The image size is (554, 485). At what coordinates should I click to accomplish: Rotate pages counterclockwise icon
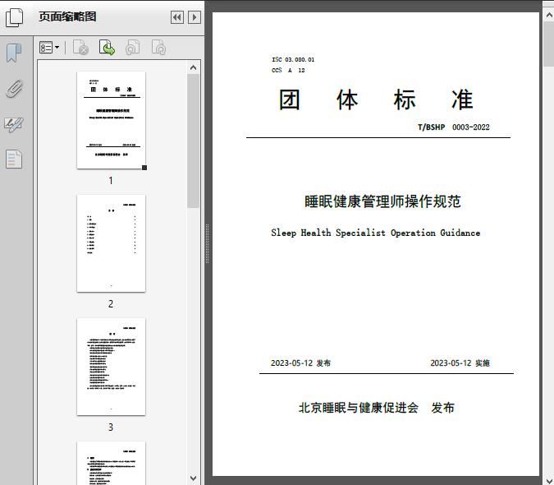pos(132,48)
